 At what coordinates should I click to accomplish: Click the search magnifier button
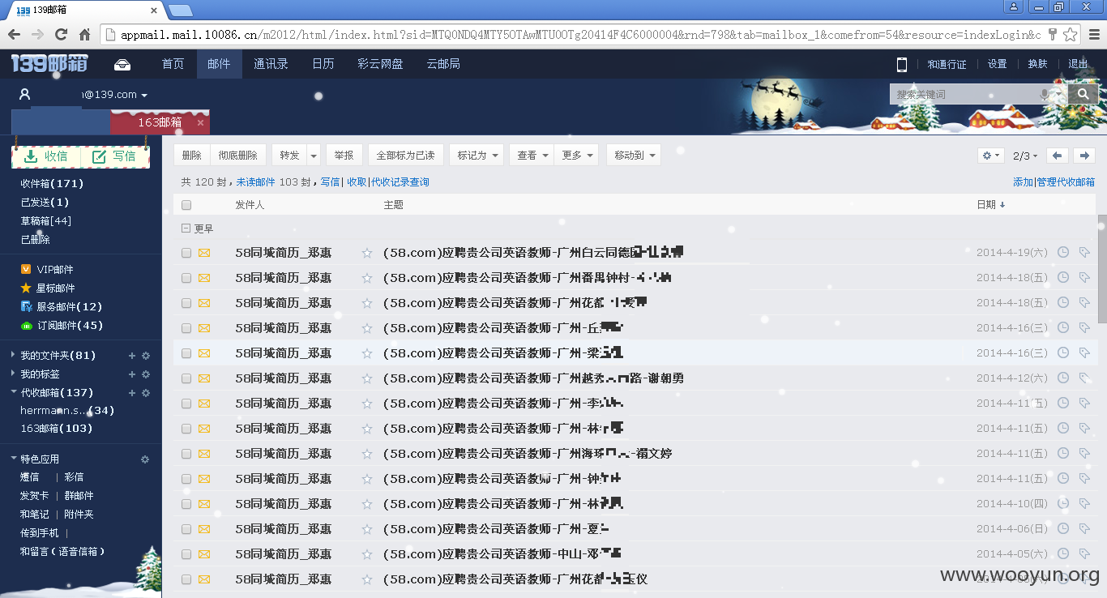[1083, 95]
